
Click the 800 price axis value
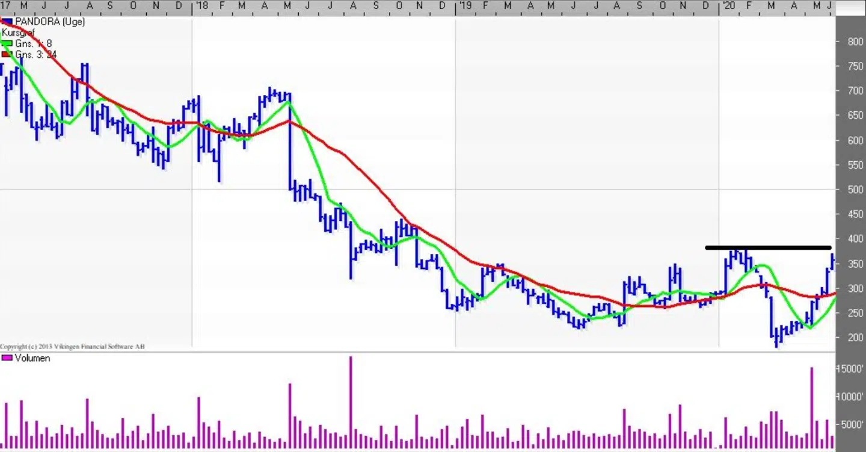[855, 42]
